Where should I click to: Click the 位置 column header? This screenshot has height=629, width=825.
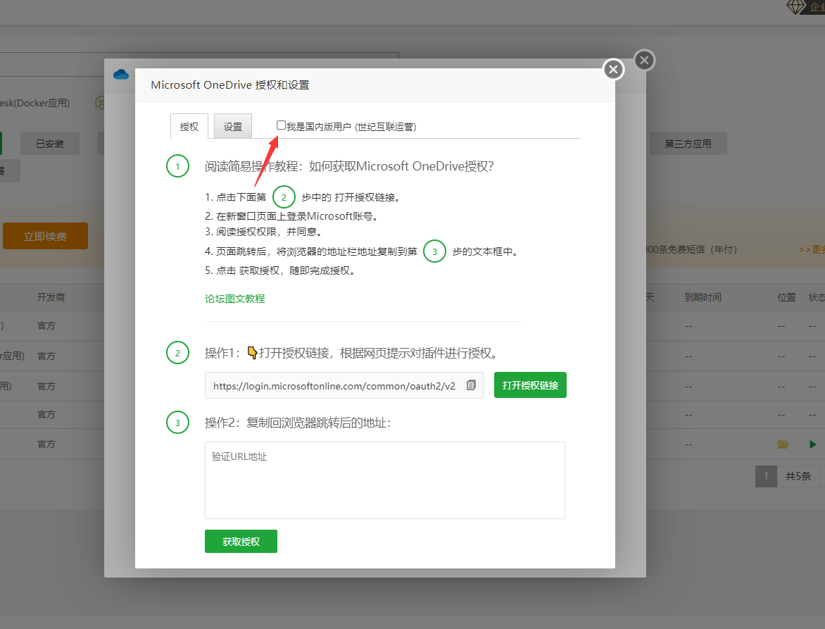pyautogui.click(x=786, y=297)
